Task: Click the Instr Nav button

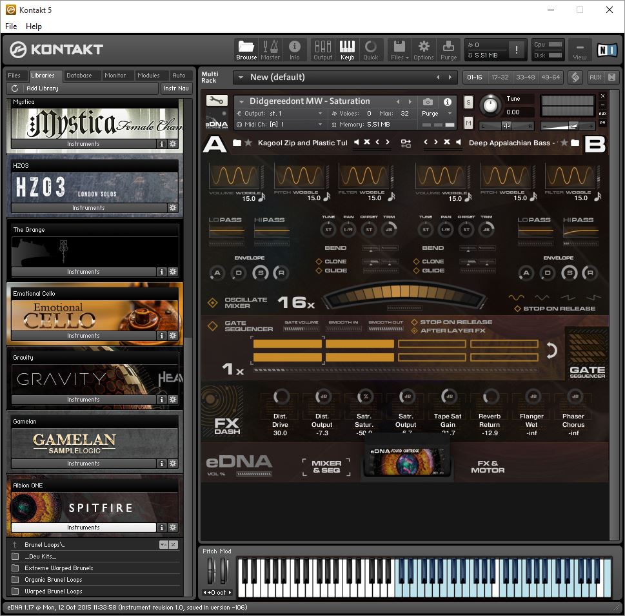Action: [176, 88]
